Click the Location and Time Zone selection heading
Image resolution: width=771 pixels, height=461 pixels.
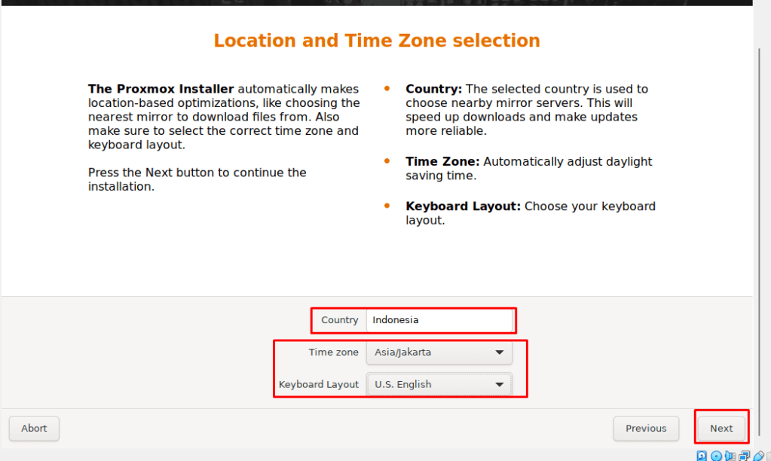pos(377,41)
